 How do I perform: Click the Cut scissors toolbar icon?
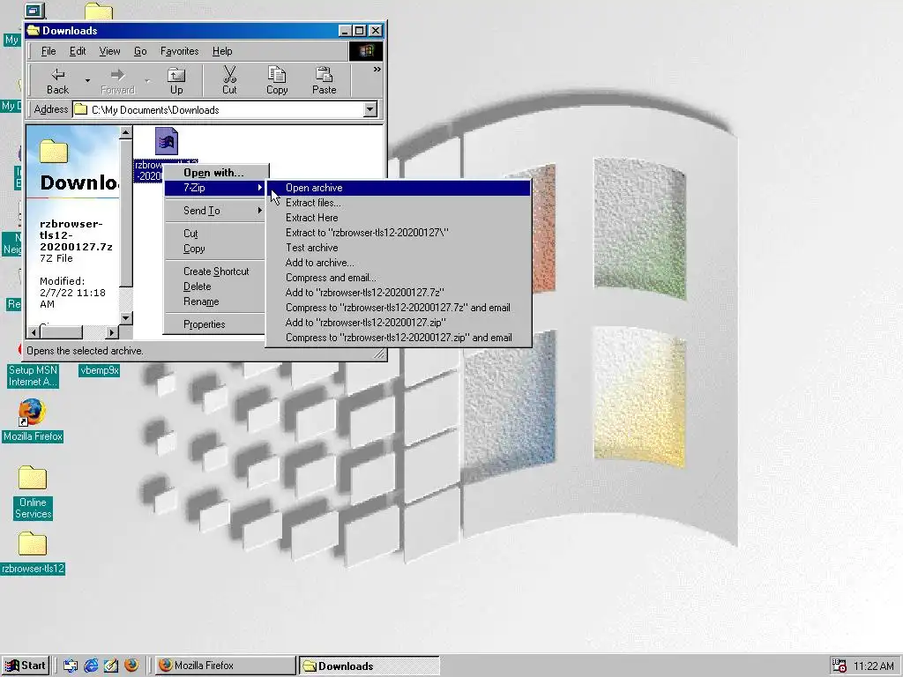coord(229,80)
